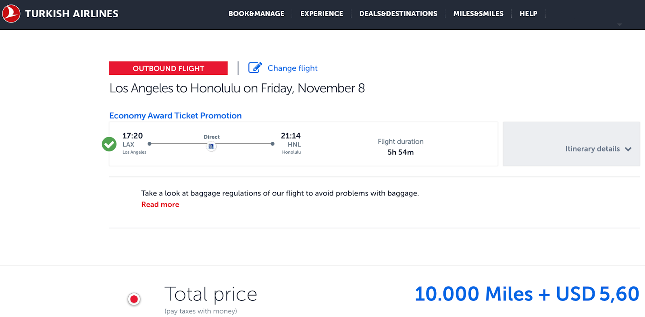The image size is (645, 317).
Task: Click the Economy Award Ticket Promotion link
Action: point(175,115)
